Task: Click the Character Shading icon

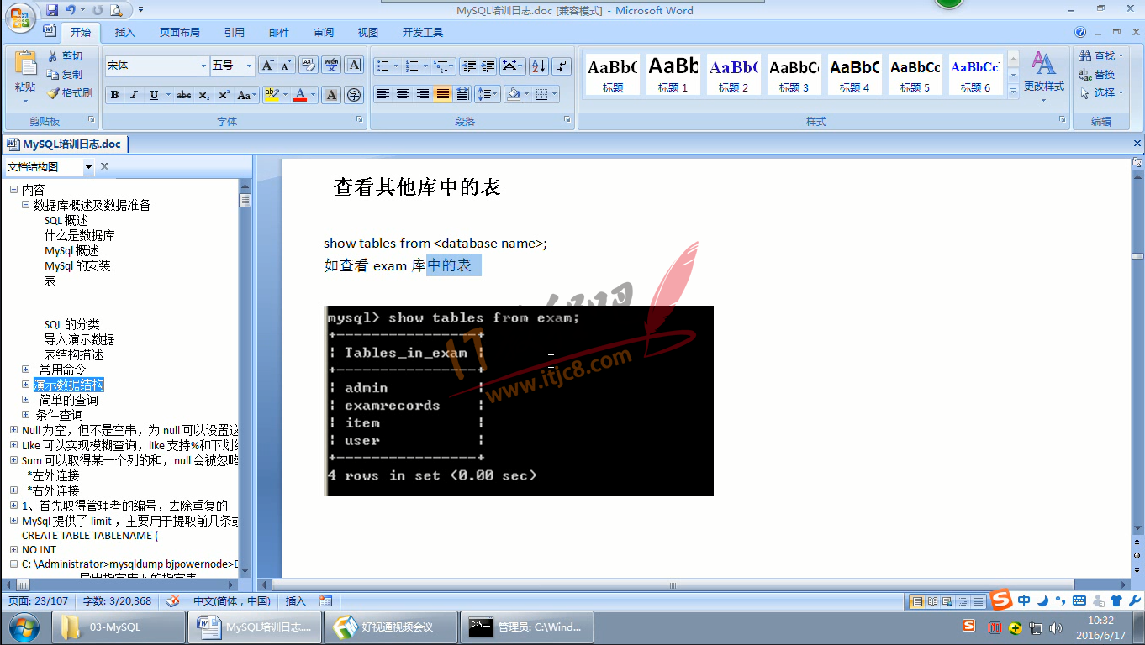Action: tap(331, 95)
